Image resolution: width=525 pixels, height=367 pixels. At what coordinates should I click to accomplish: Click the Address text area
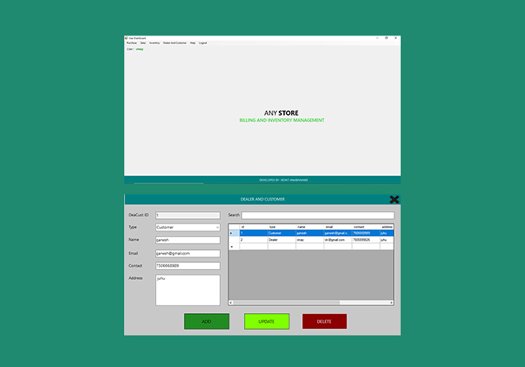coord(188,290)
